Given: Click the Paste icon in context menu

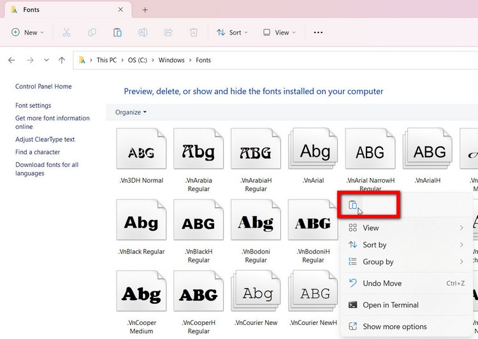Looking at the screenshot, I should pyautogui.click(x=352, y=205).
